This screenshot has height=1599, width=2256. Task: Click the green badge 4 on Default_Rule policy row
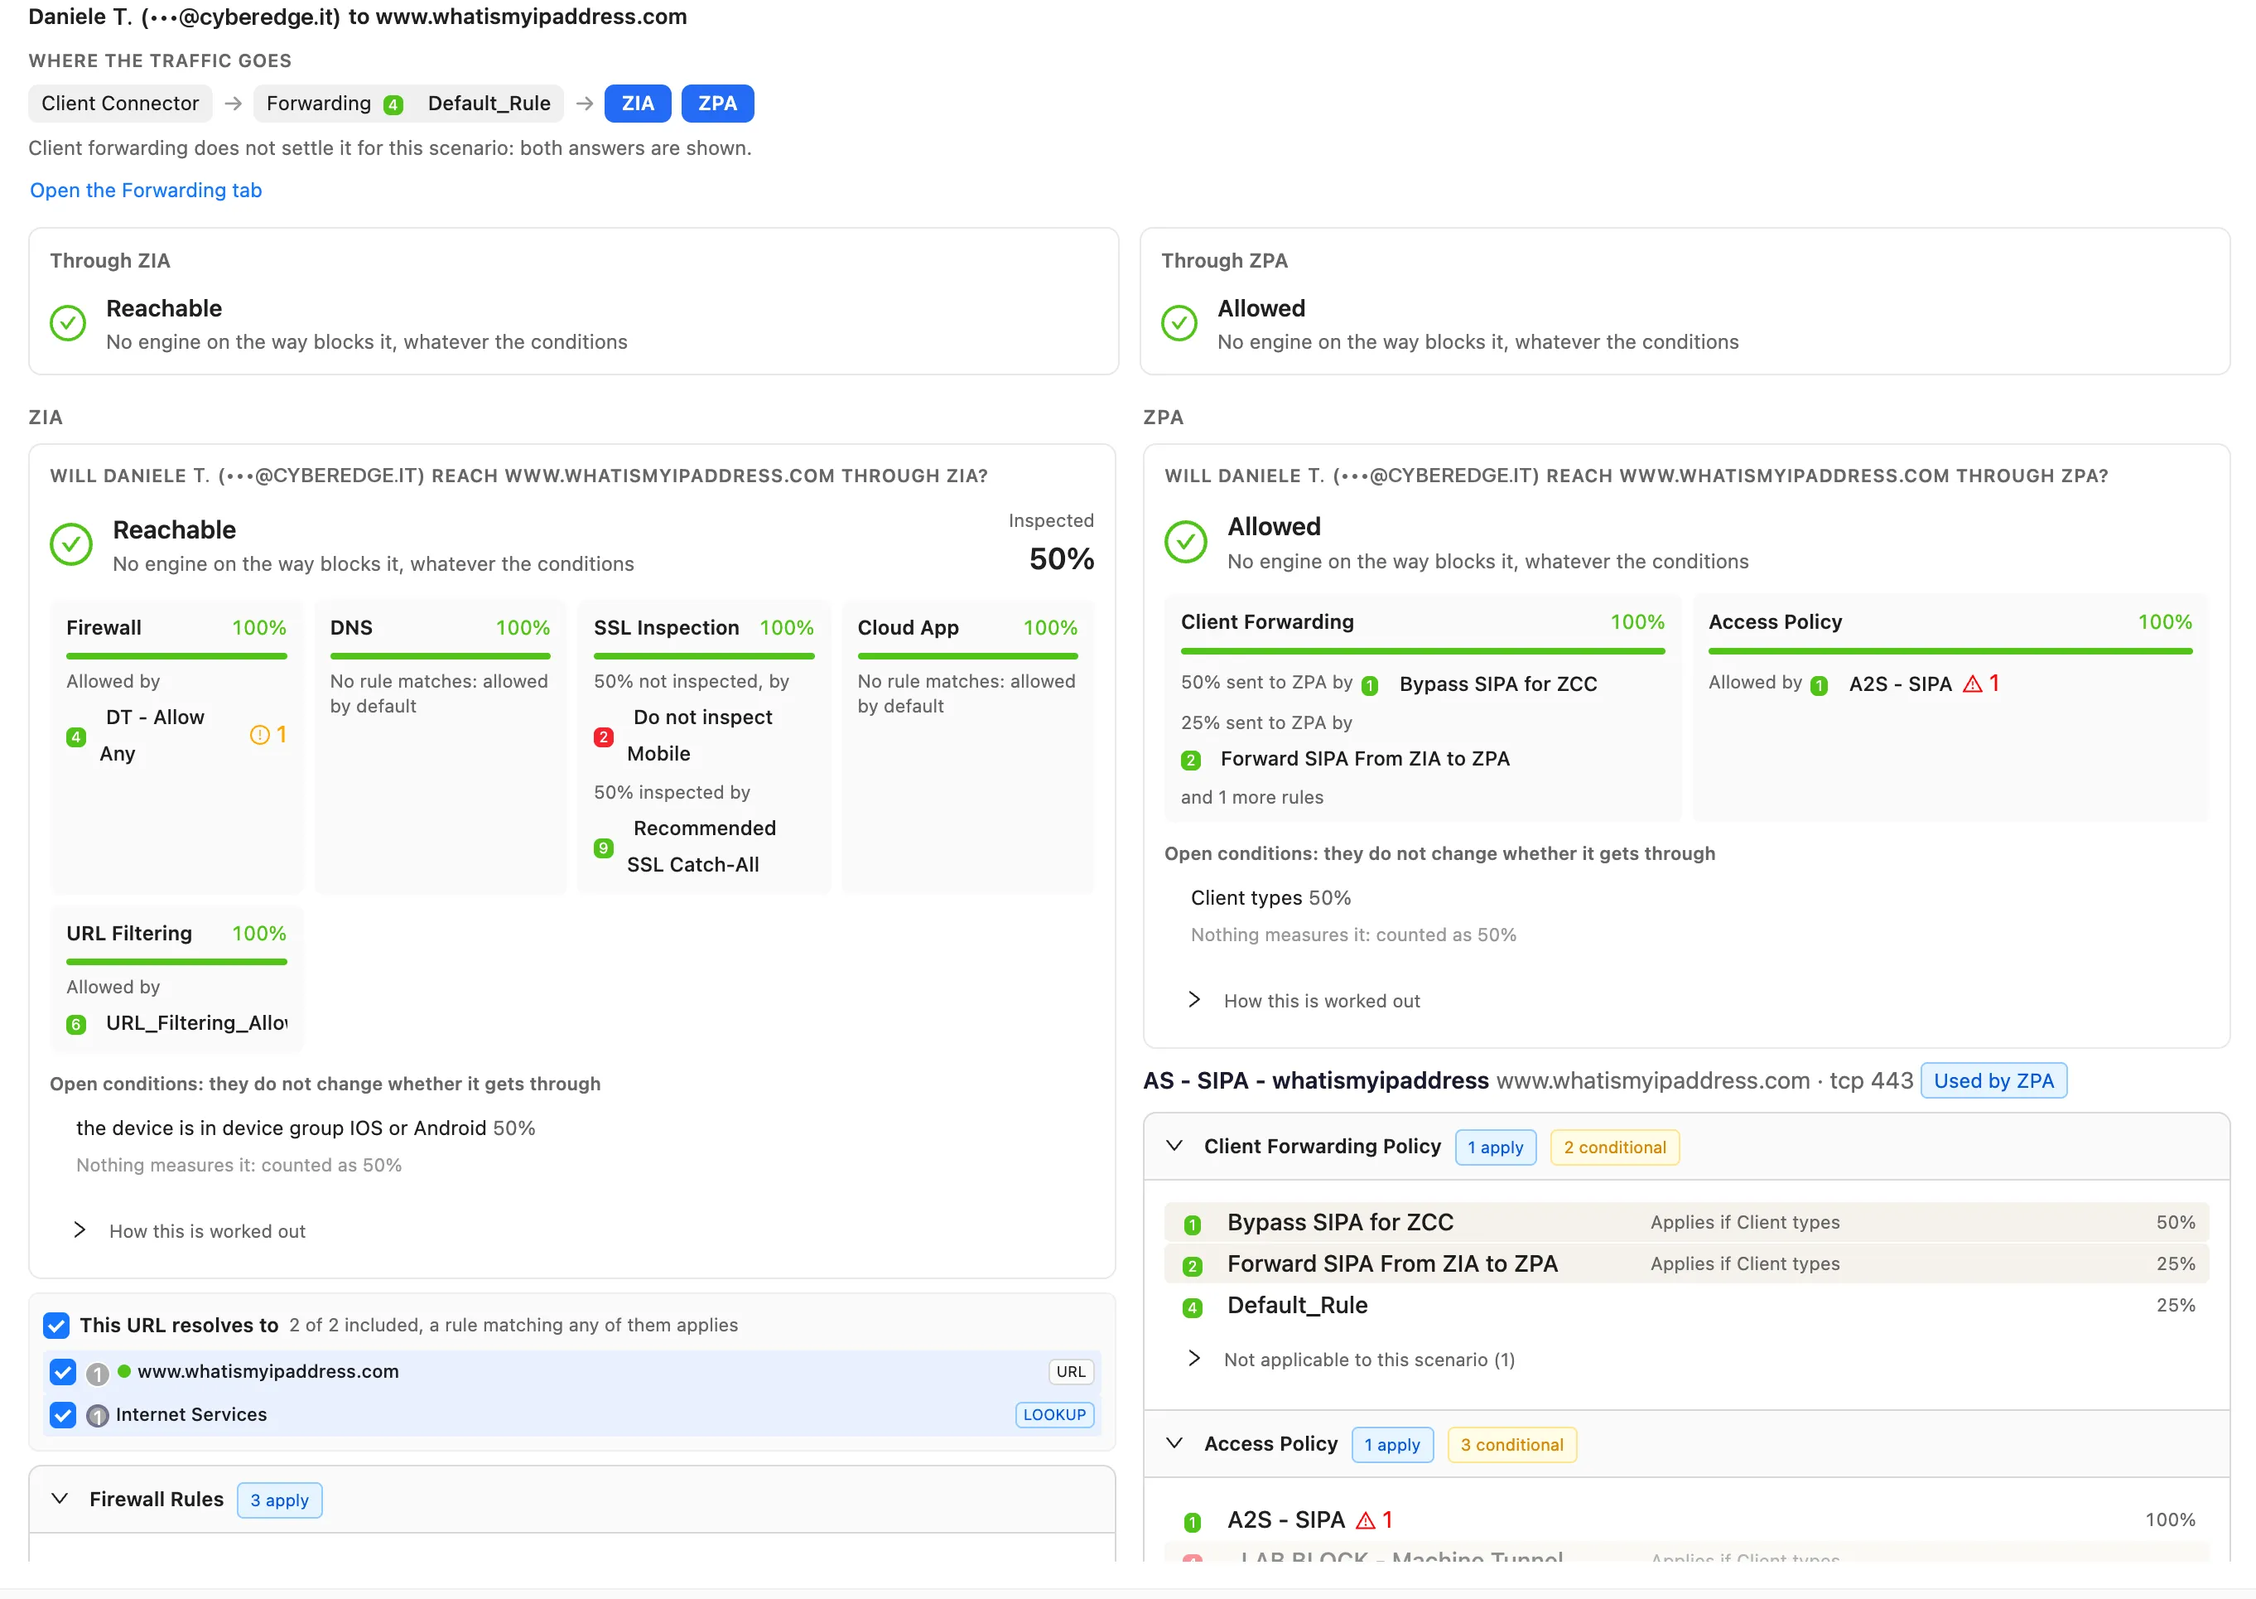(x=1192, y=1307)
